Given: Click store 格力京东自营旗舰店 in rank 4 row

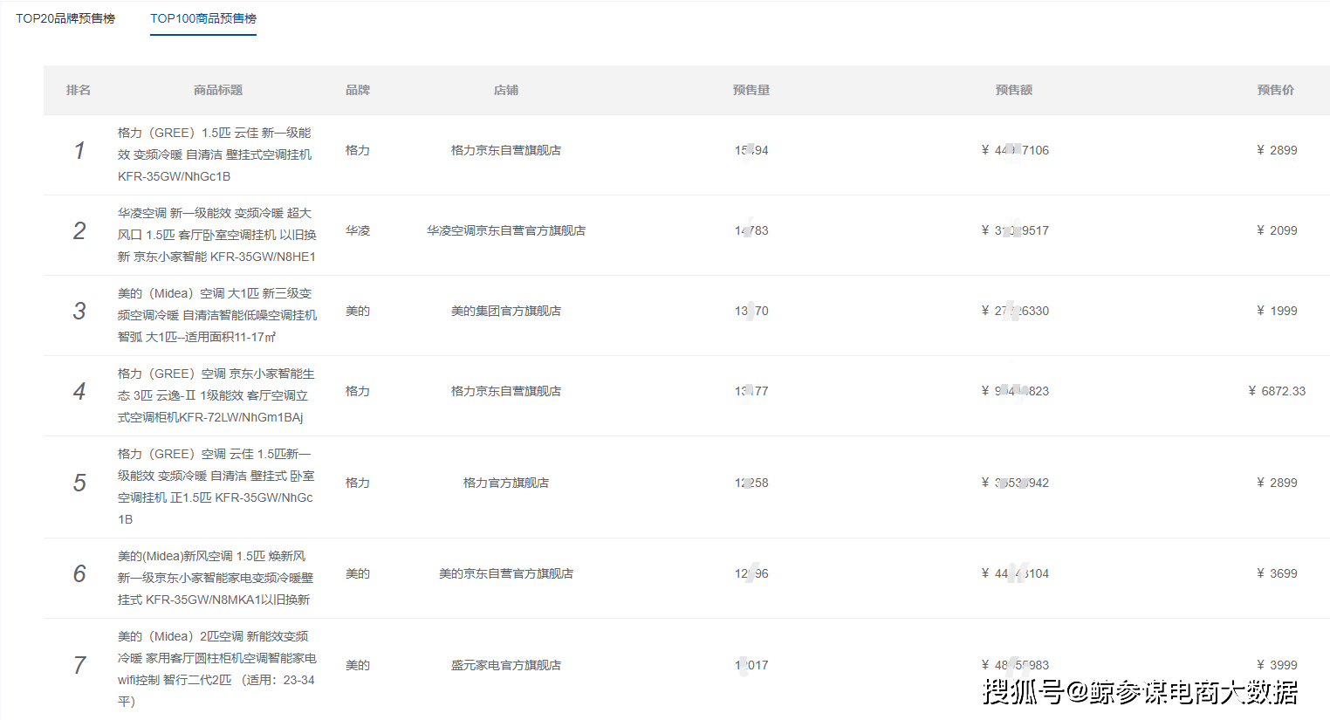Looking at the screenshot, I should click(506, 391).
